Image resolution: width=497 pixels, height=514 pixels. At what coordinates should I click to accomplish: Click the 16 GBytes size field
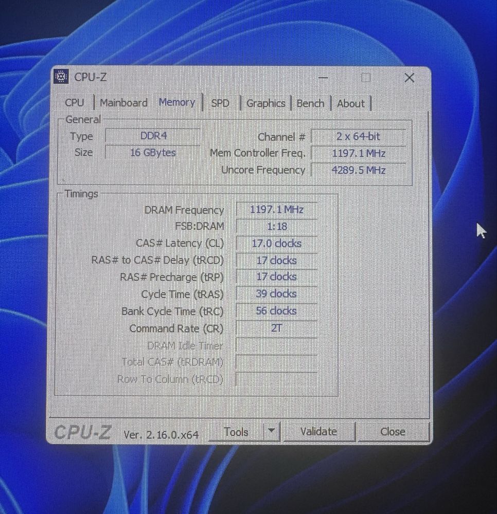(x=153, y=153)
